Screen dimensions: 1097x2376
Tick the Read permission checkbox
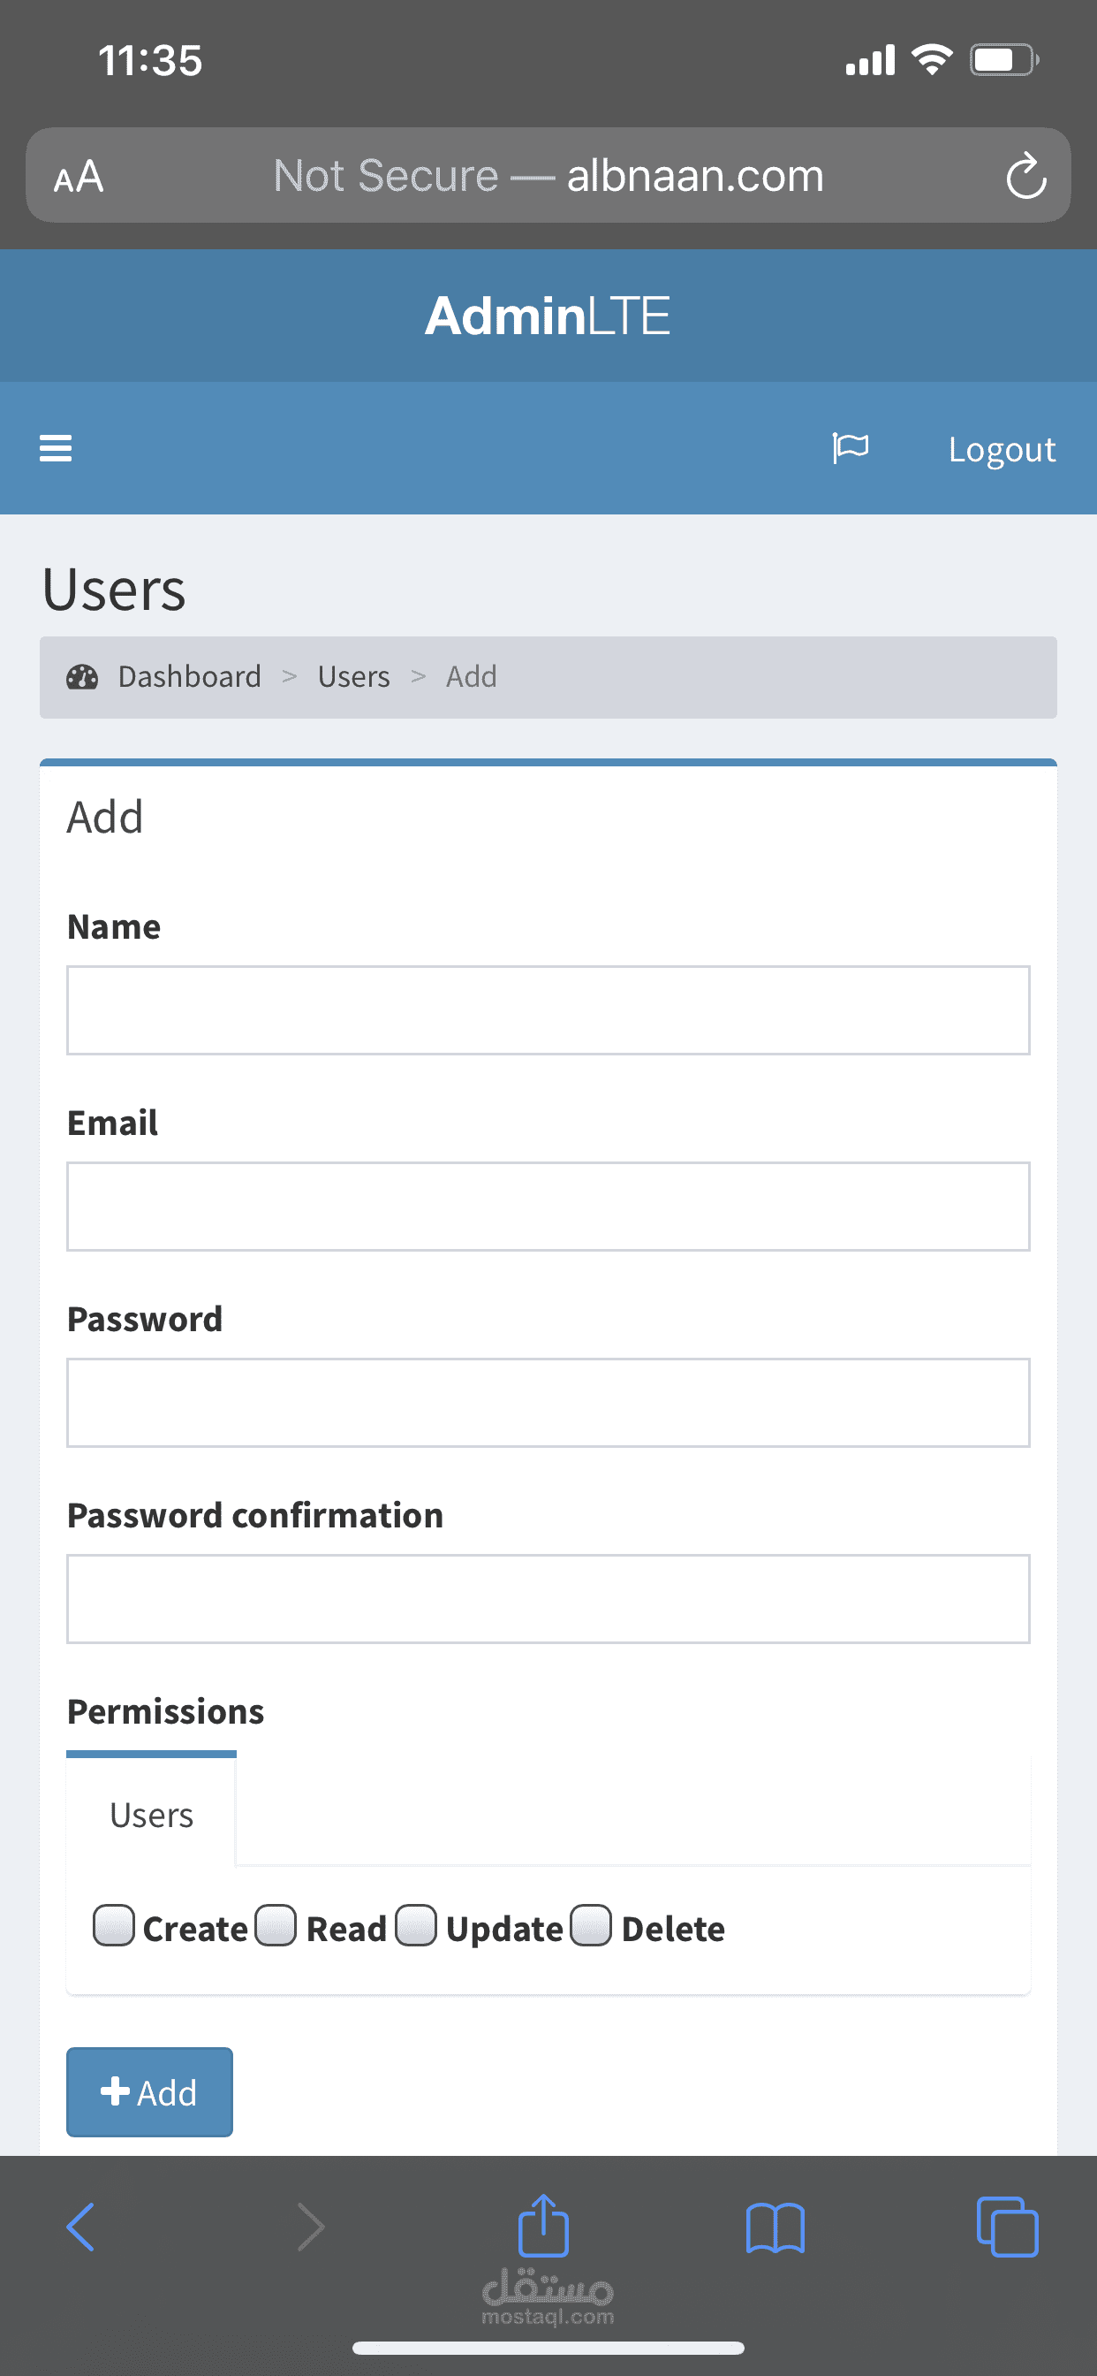tap(276, 1926)
